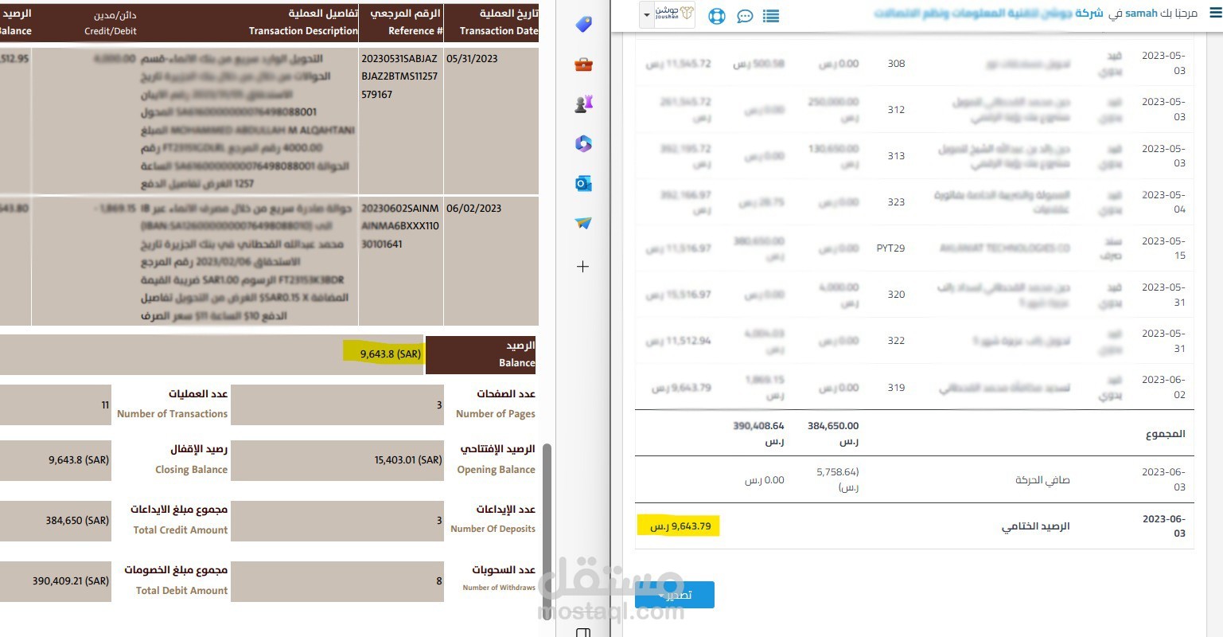Viewport: 1223px width, 637px height.
Task: Click the 2023-05-15 date in PYT29 row
Action: coord(1163,248)
